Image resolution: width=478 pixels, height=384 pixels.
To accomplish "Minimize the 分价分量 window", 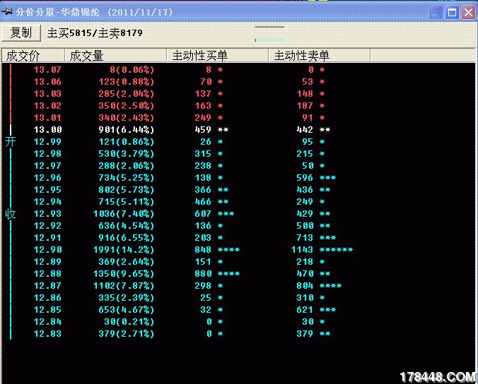I will pyautogui.click(x=436, y=13).
